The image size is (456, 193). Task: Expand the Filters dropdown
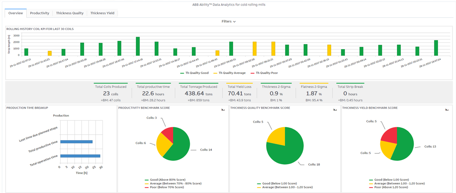coord(229,22)
